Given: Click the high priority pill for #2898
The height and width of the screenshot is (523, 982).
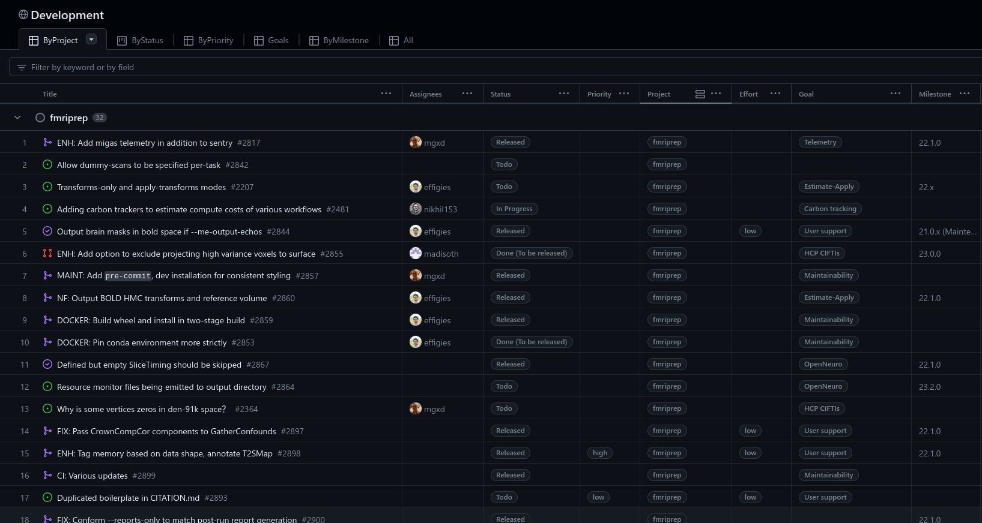Looking at the screenshot, I should coord(600,453).
